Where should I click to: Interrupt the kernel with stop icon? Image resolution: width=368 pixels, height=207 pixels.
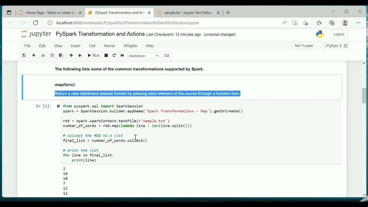[x=106, y=55]
